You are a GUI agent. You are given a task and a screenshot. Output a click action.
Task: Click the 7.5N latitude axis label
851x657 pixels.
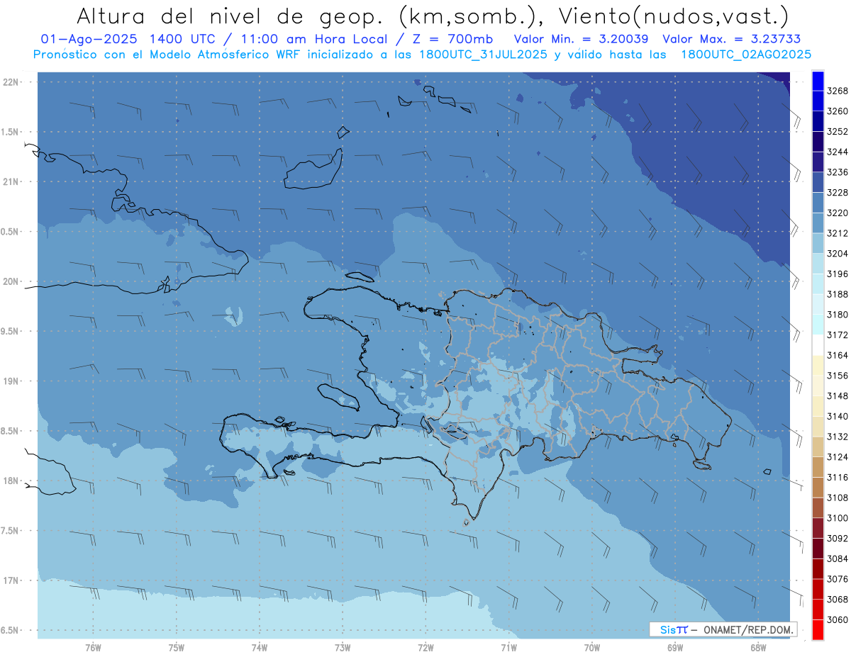(10, 530)
